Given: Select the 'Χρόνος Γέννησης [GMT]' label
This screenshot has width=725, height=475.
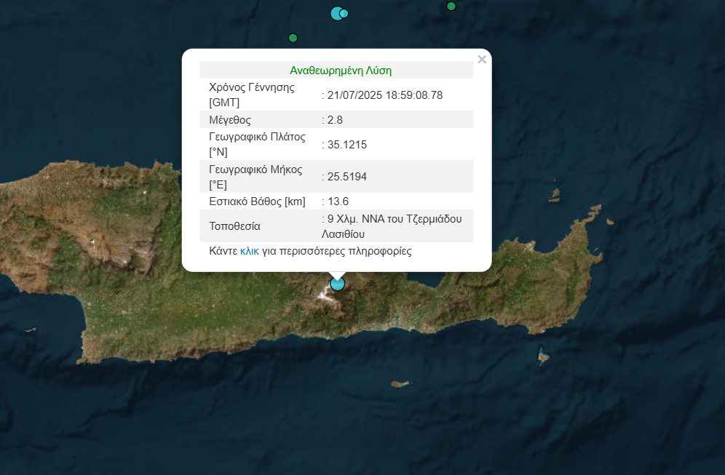Looking at the screenshot, I should coord(252,95).
